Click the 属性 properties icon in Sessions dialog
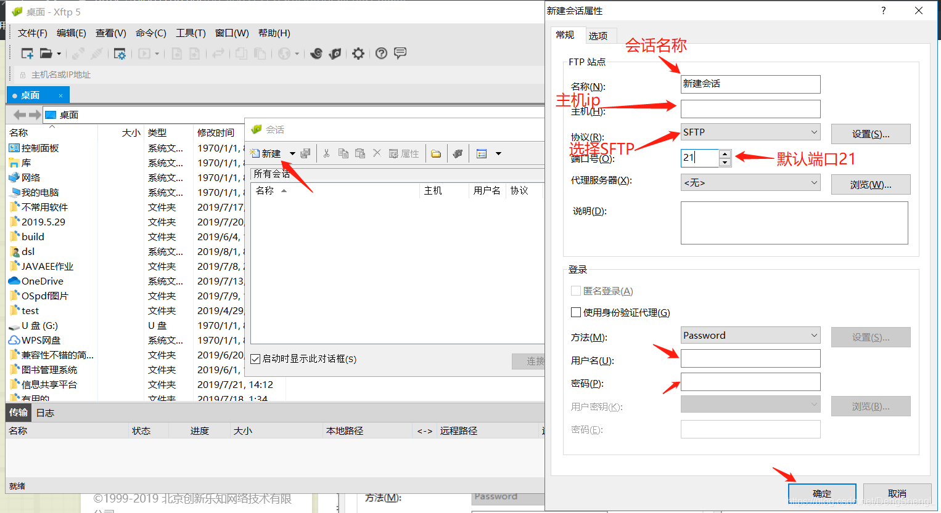This screenshot has width=941, height=513. [404, 153]
